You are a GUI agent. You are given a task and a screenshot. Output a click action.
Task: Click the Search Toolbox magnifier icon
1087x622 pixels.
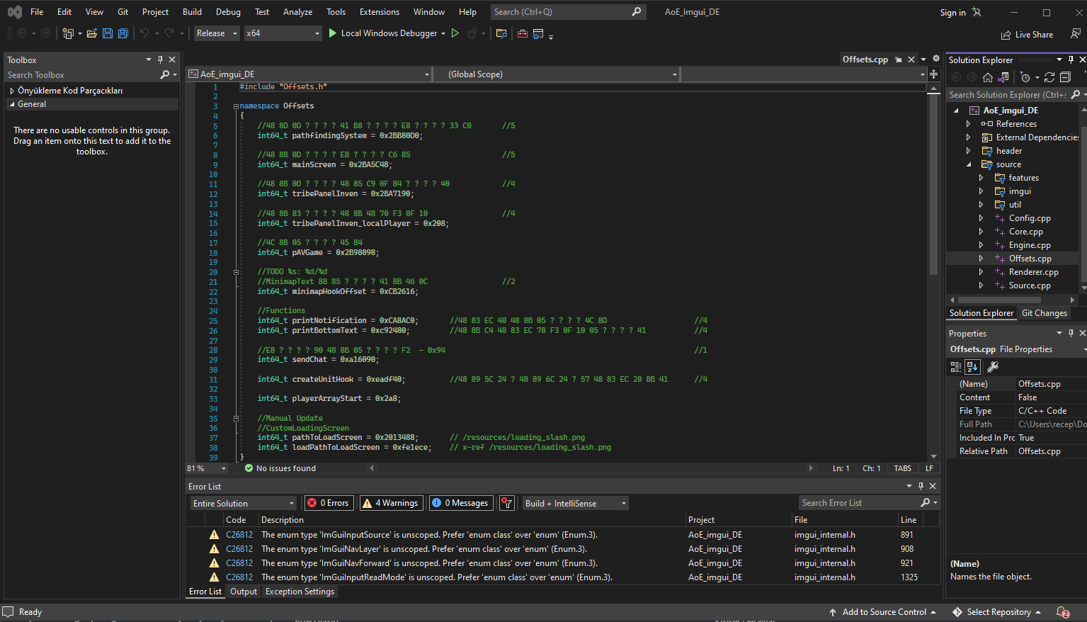(165, 74)
